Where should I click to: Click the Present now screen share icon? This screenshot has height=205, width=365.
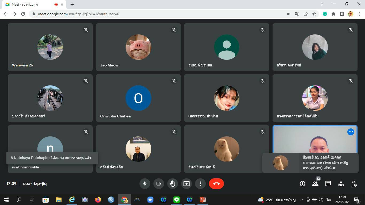187,184
